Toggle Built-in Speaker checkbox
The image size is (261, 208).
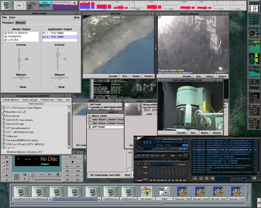coord(6,33)
